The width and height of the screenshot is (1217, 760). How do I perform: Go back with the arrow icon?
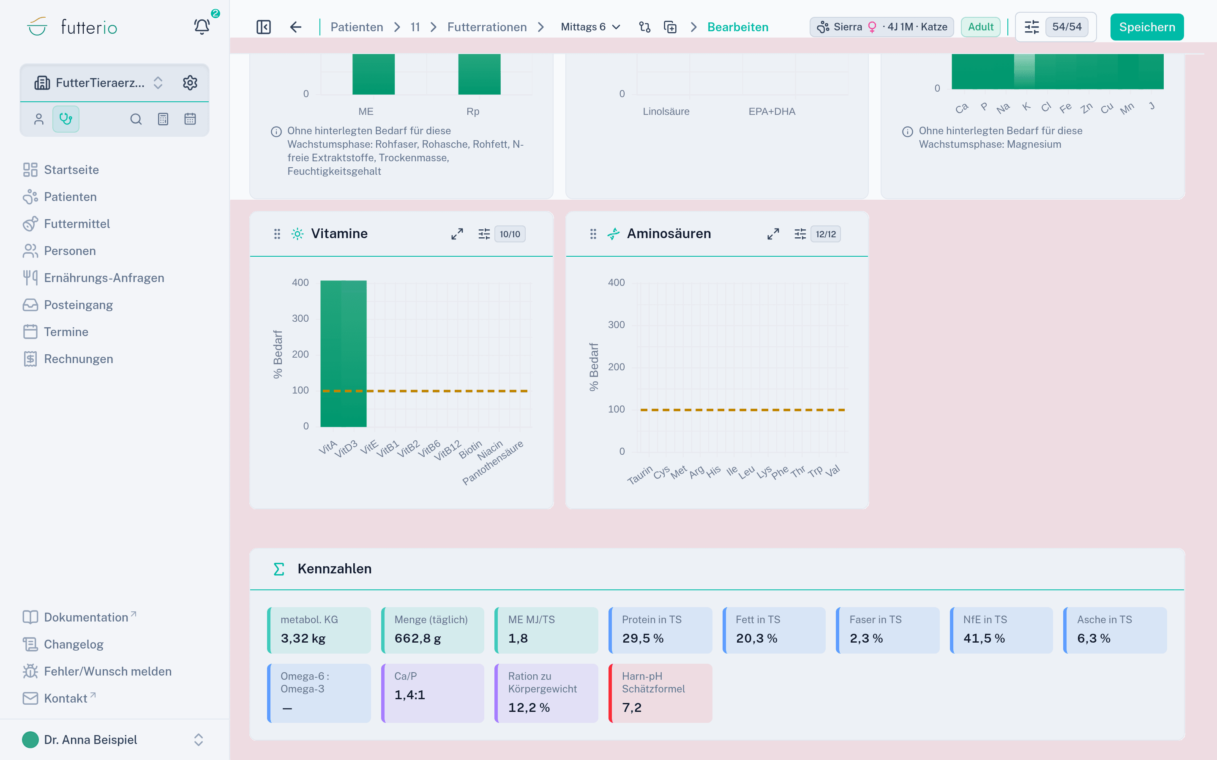296,27
